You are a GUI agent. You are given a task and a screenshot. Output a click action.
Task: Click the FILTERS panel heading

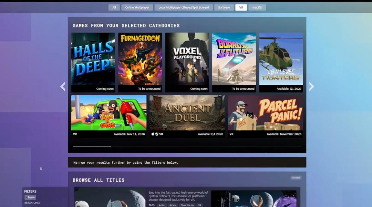pyautogui.click(x=30, y=192)
